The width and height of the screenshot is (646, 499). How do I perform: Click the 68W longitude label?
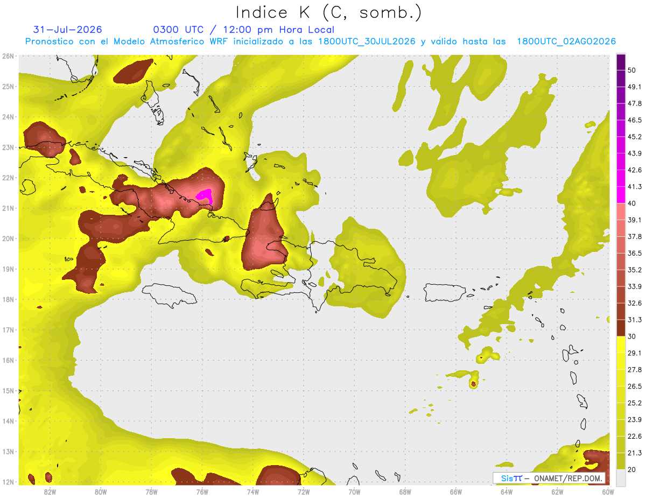click(405, 491)
